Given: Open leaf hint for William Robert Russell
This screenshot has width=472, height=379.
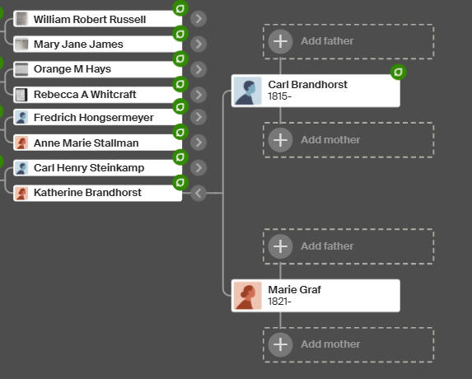Looking at the screenshot, I should coord(180,9).
